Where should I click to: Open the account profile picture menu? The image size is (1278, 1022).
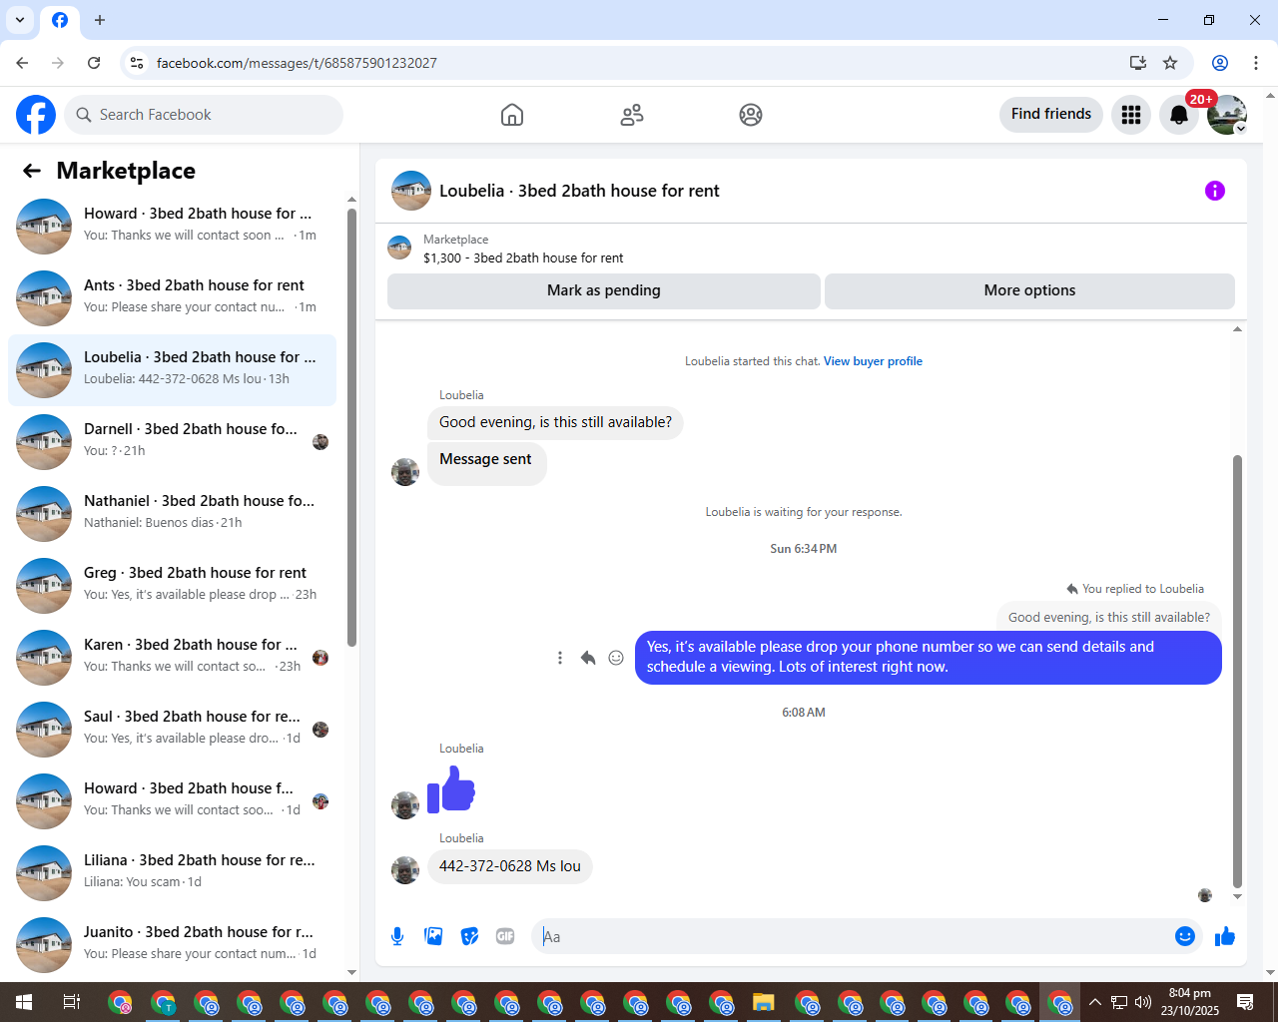[1227, 115]
